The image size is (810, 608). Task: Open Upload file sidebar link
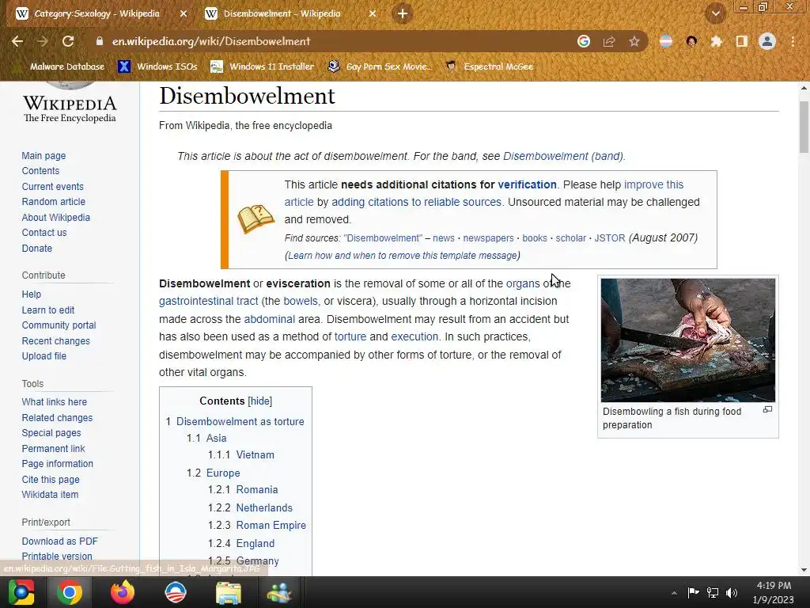coord(44,356)
